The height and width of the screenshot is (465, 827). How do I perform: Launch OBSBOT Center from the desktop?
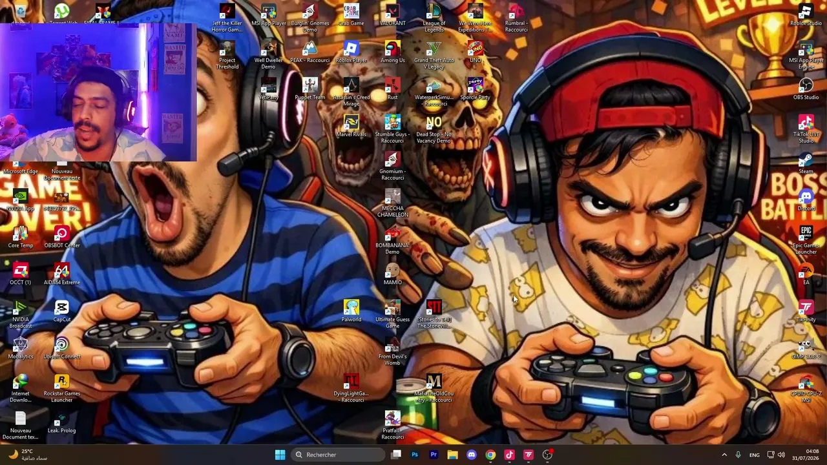[61, 238]
